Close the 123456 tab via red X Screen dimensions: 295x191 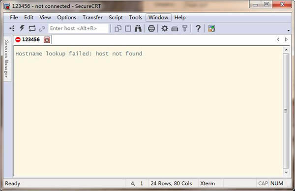47,40
